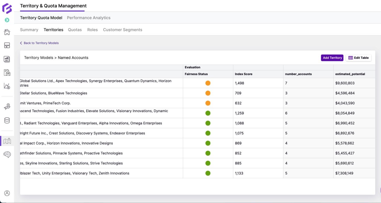Click the Add Territory button
The width and height of the screenshot is (381, 203).
[332, 58]
